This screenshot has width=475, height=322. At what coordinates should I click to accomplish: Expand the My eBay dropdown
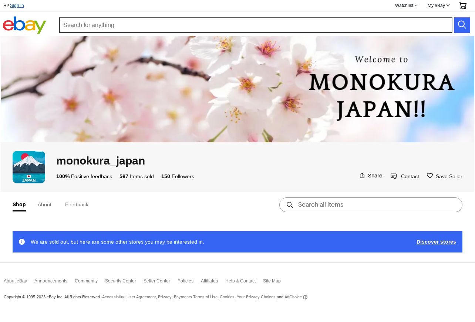(x=439, y=6)
